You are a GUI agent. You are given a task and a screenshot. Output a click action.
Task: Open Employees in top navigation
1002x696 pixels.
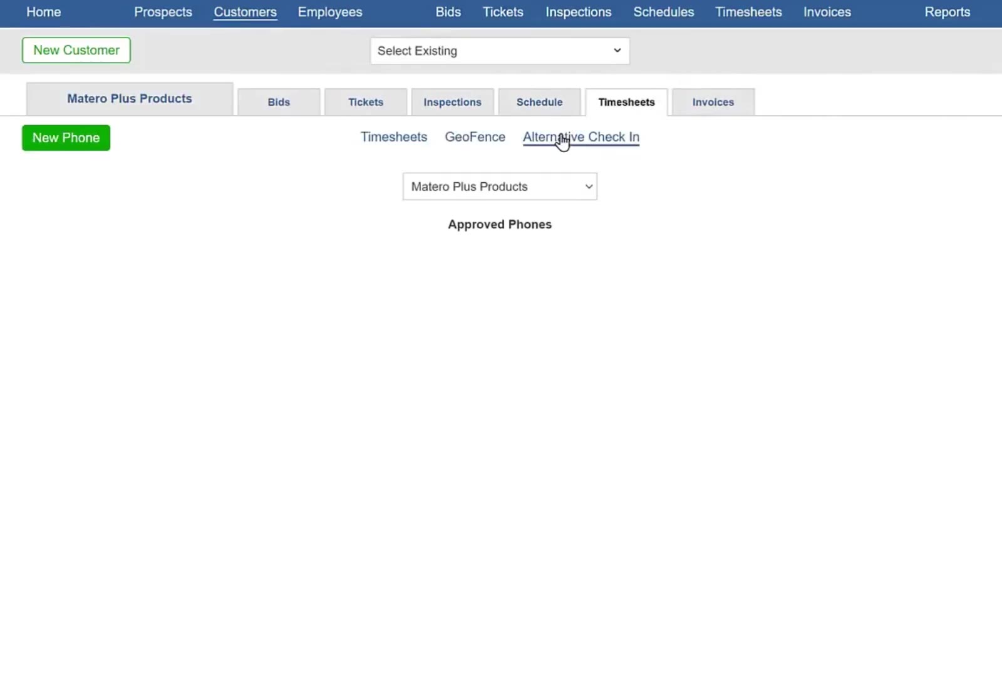[330, 12]
